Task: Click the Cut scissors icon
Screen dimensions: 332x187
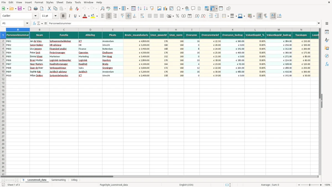Action: click(49, 9)
